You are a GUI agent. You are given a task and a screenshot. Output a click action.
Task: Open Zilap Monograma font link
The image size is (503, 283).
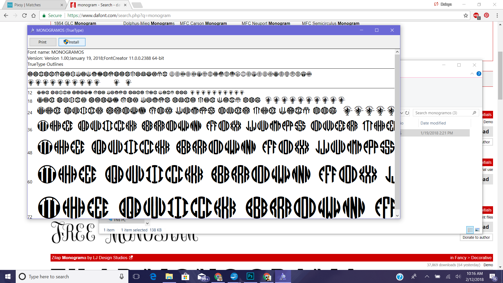(x=69, y=258)
